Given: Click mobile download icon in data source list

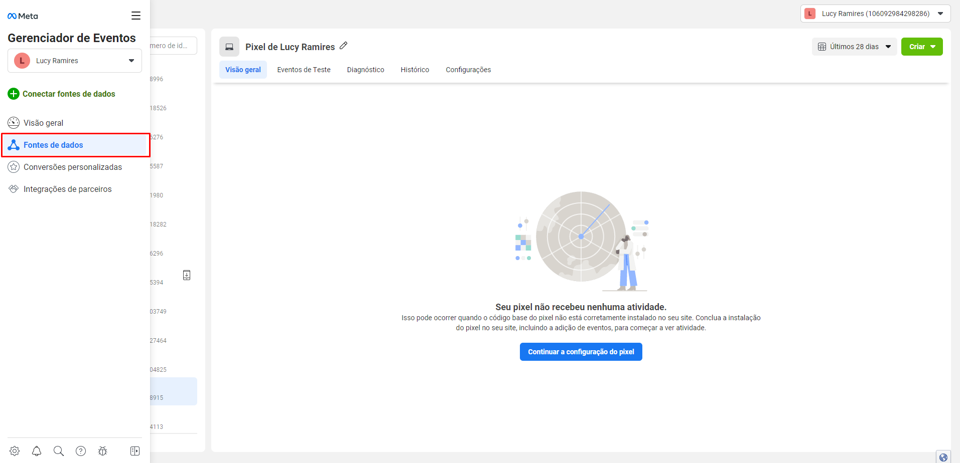Looking at the screenshot, I should click(187, 275).
